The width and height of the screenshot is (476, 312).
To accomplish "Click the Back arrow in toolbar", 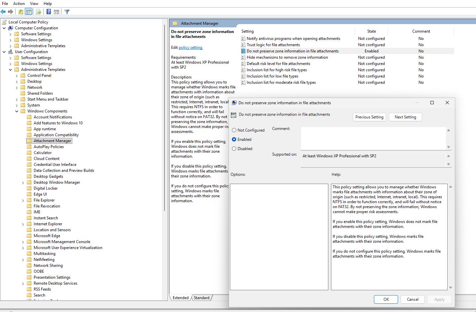I will 3,12.
